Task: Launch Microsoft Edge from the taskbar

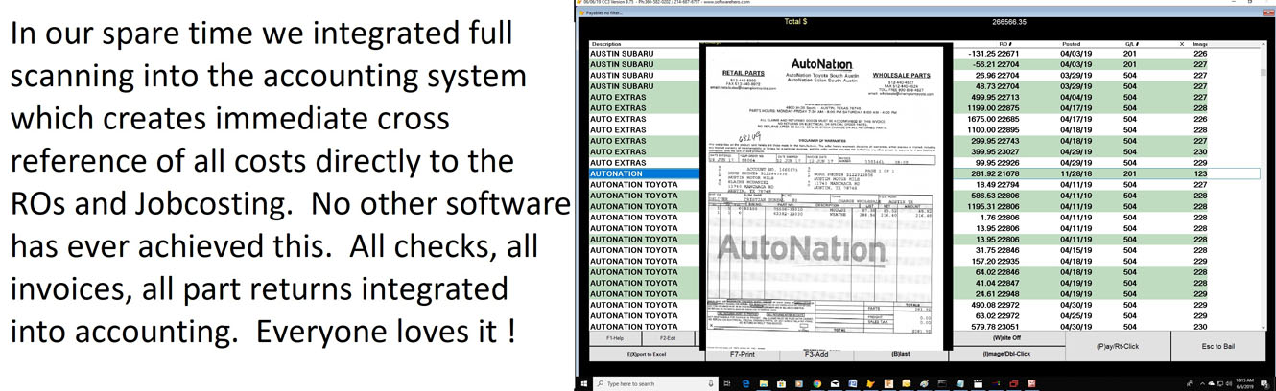Action: (x=745, y=383)
